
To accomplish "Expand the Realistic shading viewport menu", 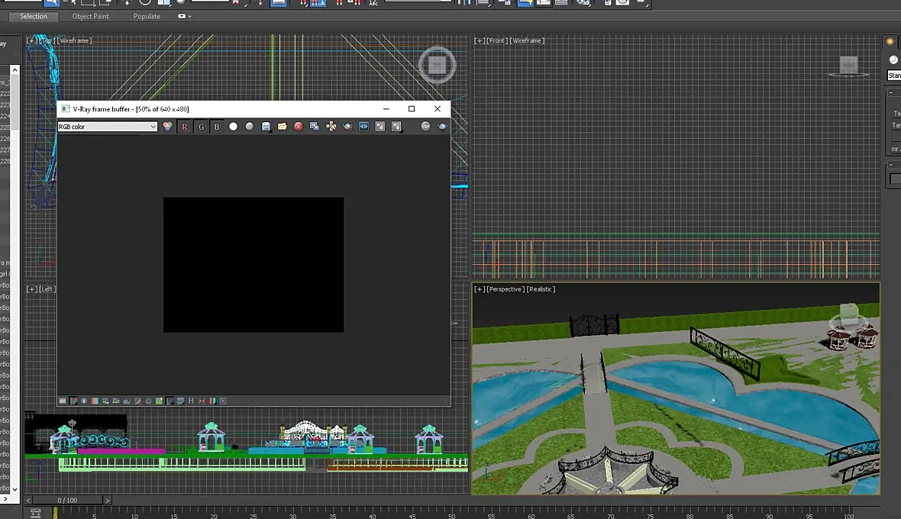I will click(541, 289).
